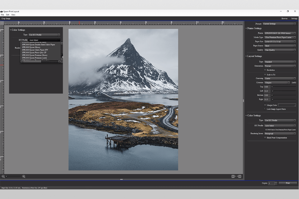Click the zoom in magnifier icon
Screen dimensions: 299x199
(x=24, y=177)
